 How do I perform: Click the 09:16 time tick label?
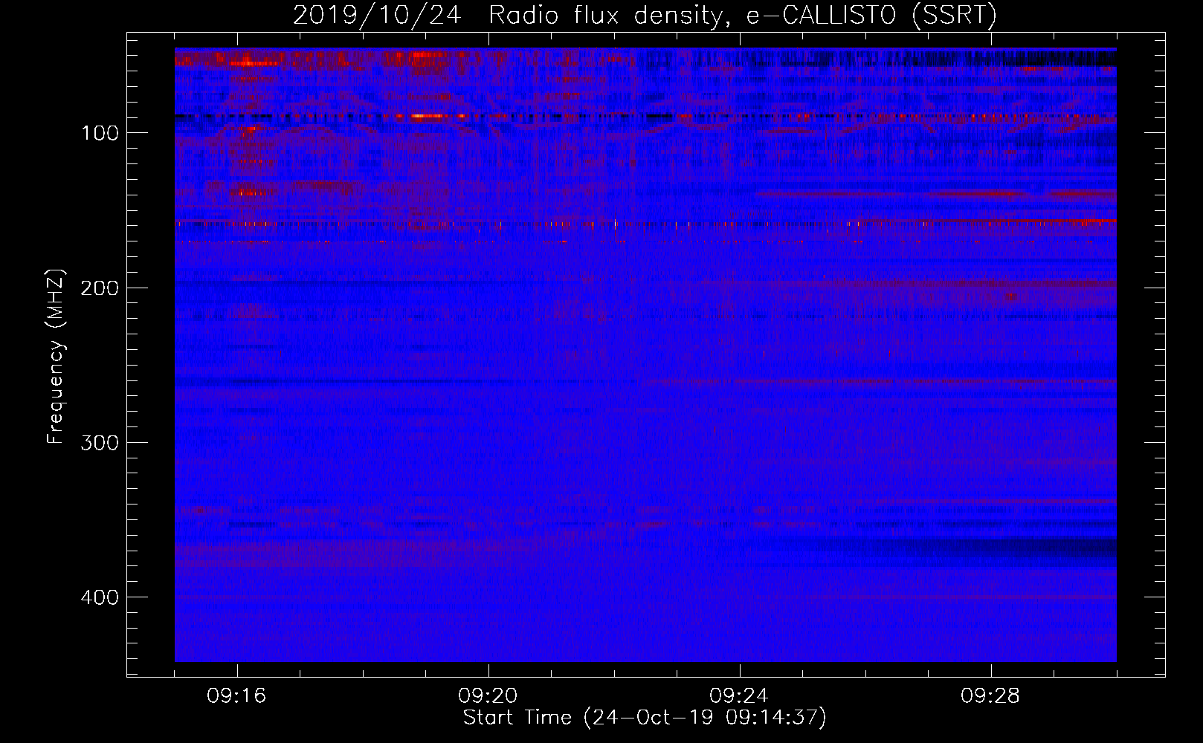pyautogui.click(x=236, y=696)
